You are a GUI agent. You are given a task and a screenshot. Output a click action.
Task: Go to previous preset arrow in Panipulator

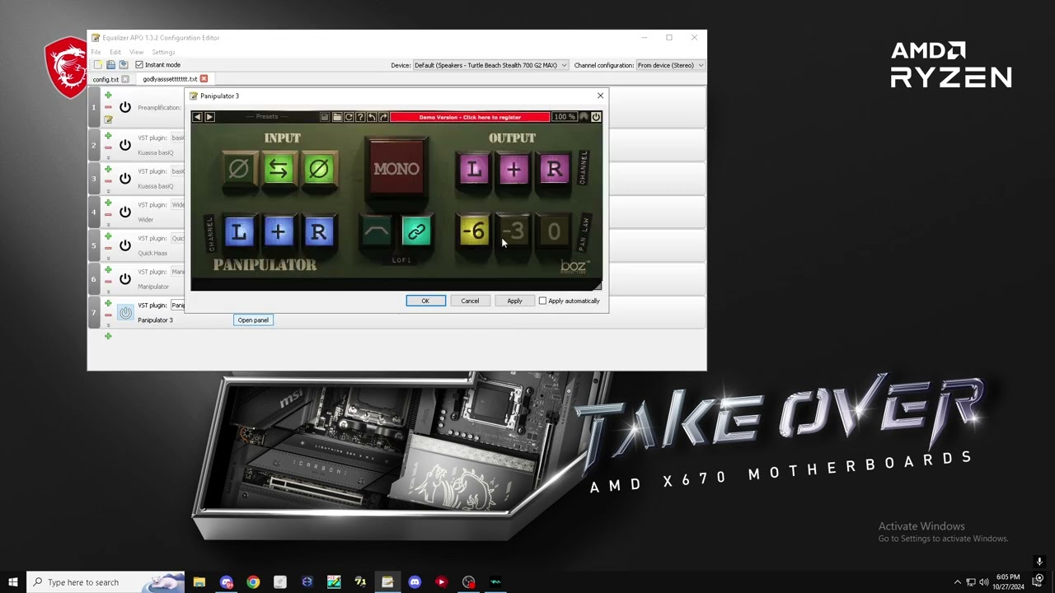click(197, 117)
